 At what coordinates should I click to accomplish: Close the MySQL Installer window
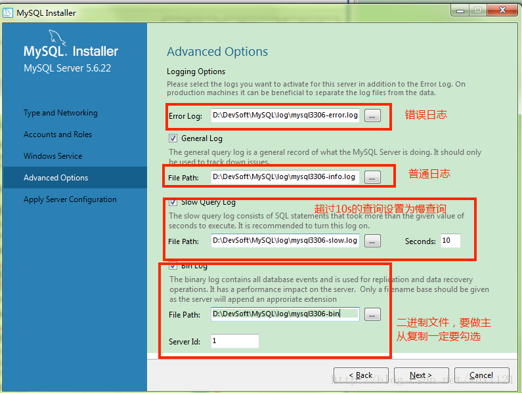[x=502, y=10]
